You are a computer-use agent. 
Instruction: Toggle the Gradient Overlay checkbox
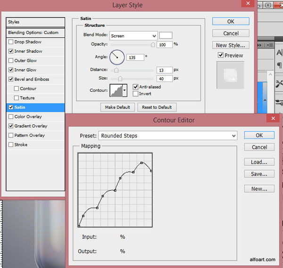pos(11,126)
